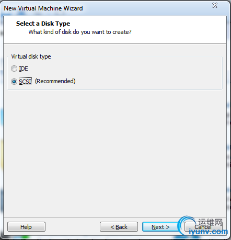
Task: Click the Select a Disk Type heading
Action: pyautogui.click(x=43, y=24)
